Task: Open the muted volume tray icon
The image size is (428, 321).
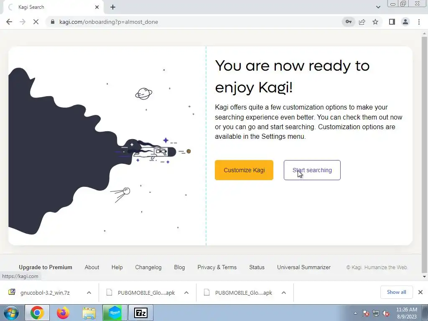Action: point(386,313)
